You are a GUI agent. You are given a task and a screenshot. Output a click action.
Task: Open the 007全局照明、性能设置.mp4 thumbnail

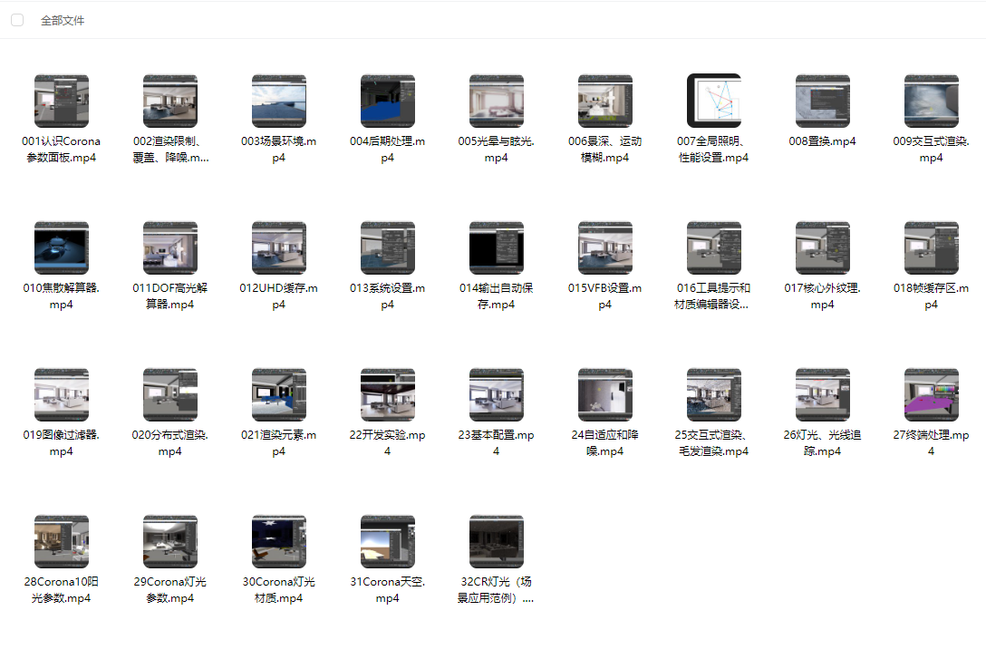[714, 101]
